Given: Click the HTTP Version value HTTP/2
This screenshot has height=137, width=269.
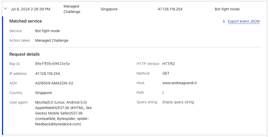Looking at the screenshot, I should [x=169, y=64].
